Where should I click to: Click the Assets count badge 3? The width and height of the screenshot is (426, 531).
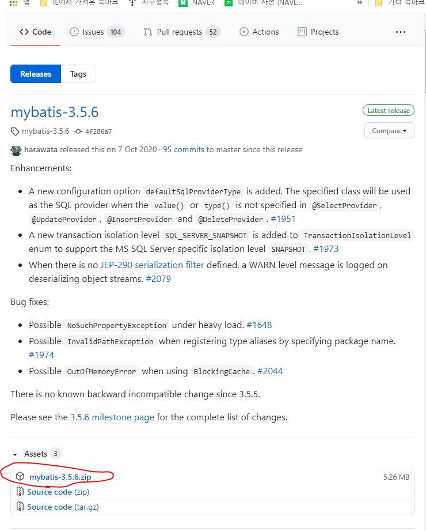point(55,453)
